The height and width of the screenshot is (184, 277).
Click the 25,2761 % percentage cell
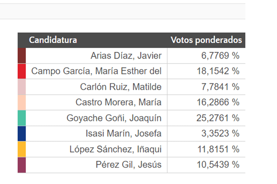point(218,118)
